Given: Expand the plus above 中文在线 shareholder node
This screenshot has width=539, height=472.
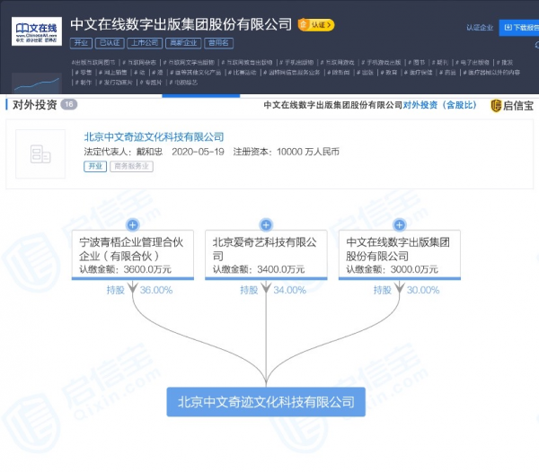Looking at the screenshot, I should [400, 225].
